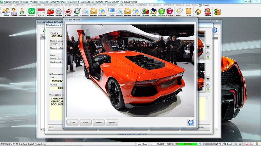Select the 4ª Foto button
This screenshot has height=146, width=261.
(112, 123)
